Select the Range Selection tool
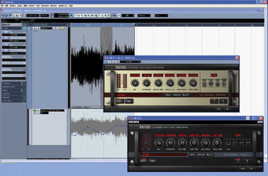The image size is (268, 176). pos(75,15)
